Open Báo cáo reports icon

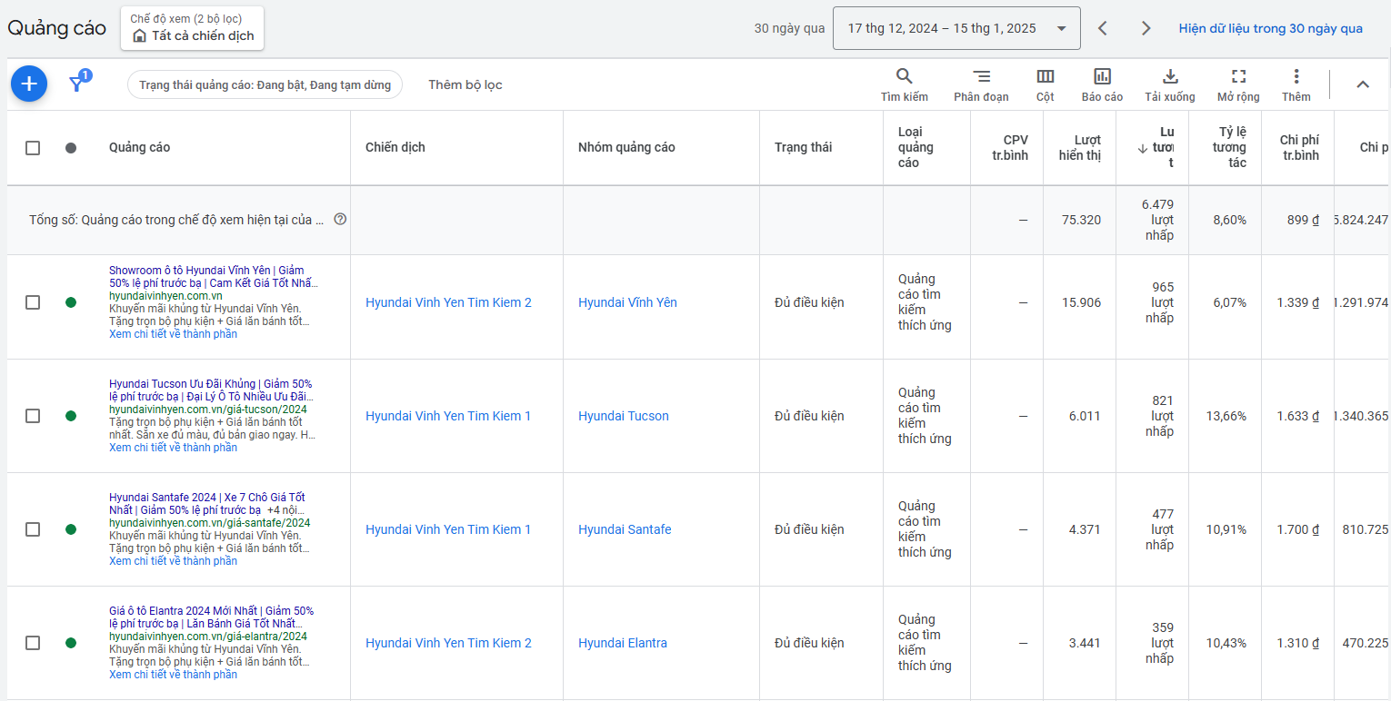coord(1102,84)
